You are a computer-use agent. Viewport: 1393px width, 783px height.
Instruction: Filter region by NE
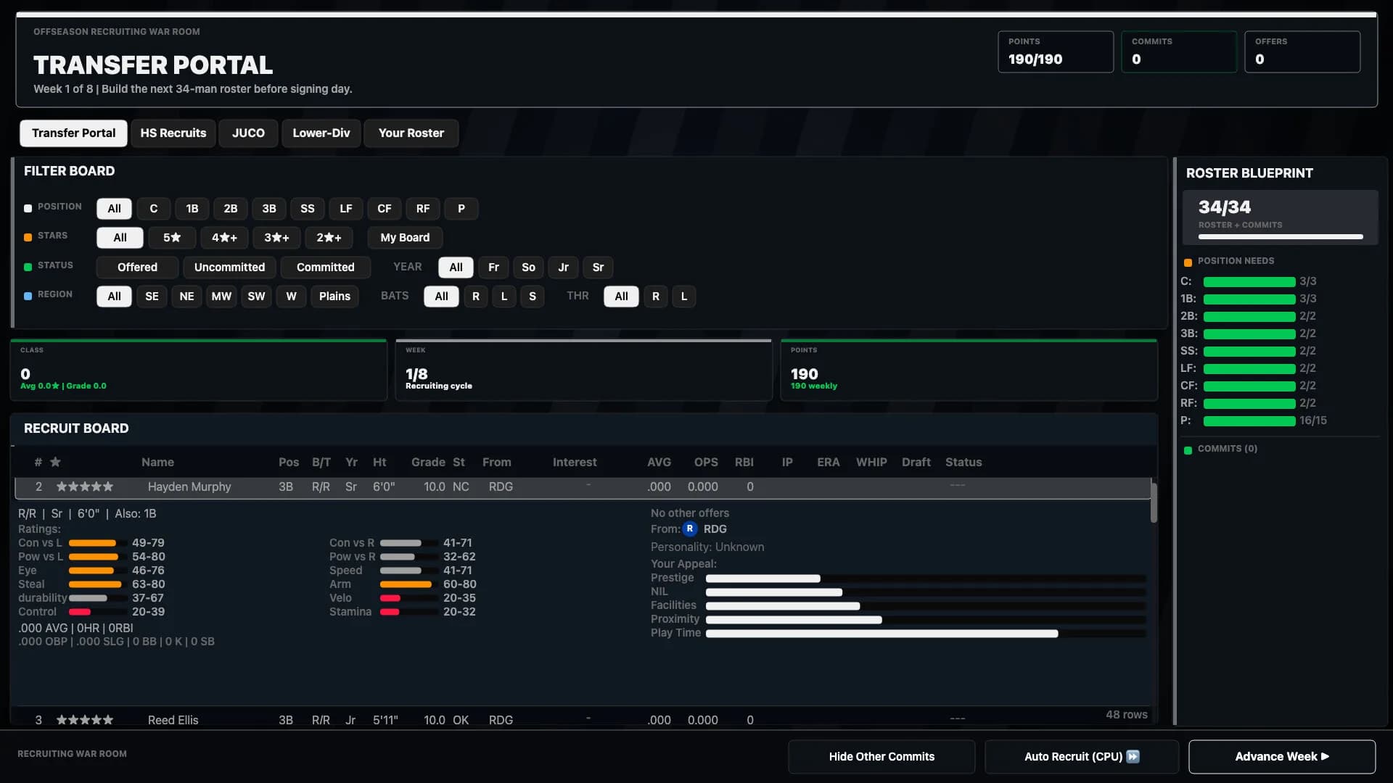[186, 297]
